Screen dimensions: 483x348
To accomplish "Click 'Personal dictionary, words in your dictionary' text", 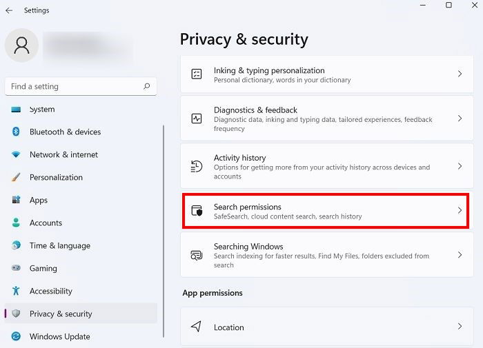I will click(282, 80).
